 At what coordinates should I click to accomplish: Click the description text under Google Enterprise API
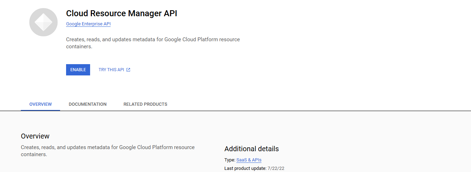(x=153, y=39)
